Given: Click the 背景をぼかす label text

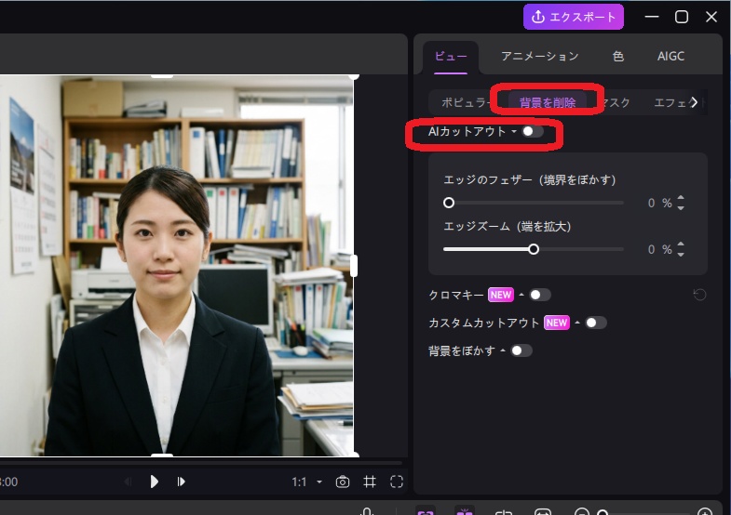Looking at the screenshot, I should click(462, 350).
